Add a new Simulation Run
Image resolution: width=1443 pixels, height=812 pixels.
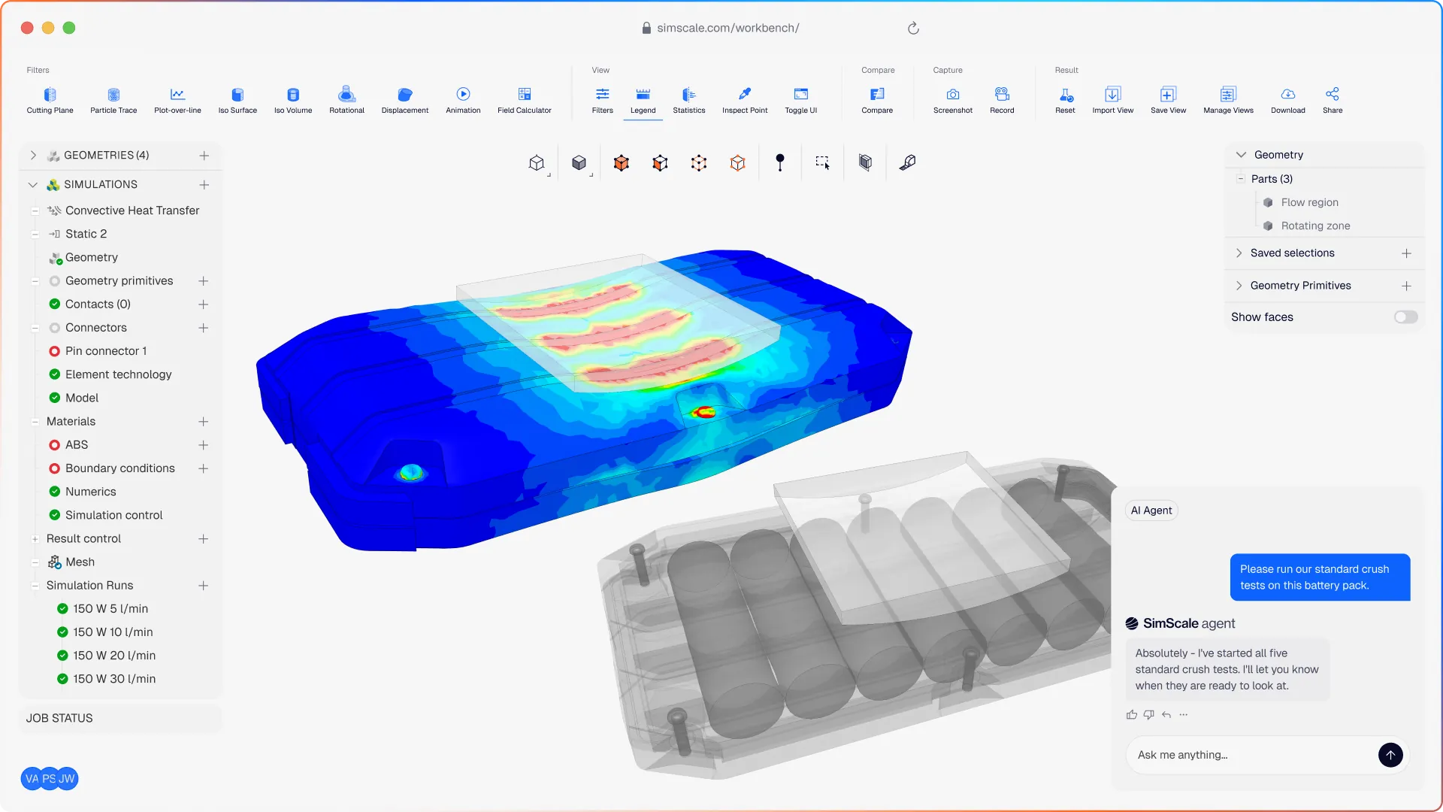203,586
